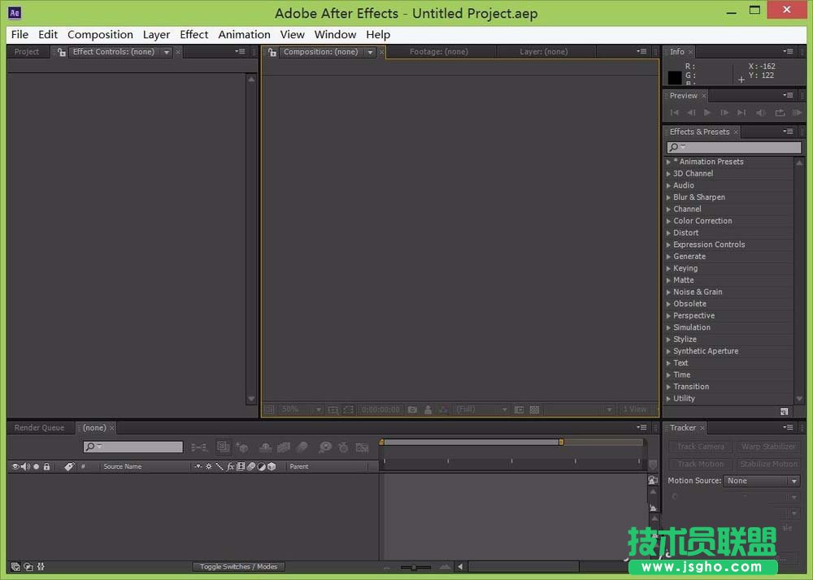Toggle the video eye column header

tap(15, 467)
